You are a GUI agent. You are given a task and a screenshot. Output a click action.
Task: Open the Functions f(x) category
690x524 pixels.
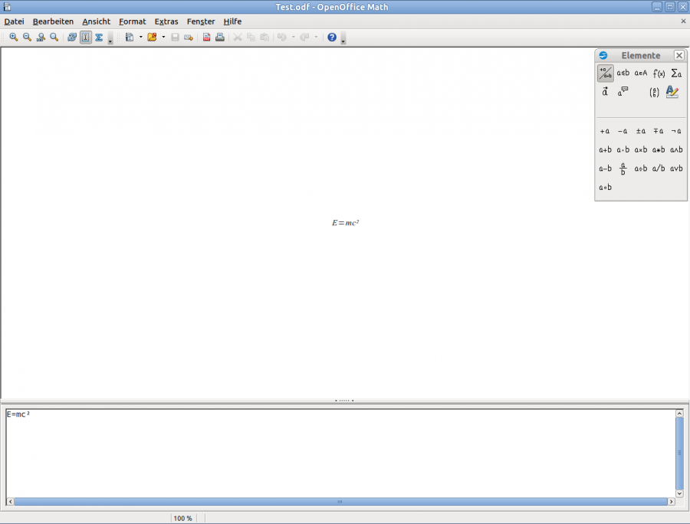coord(658,74)
